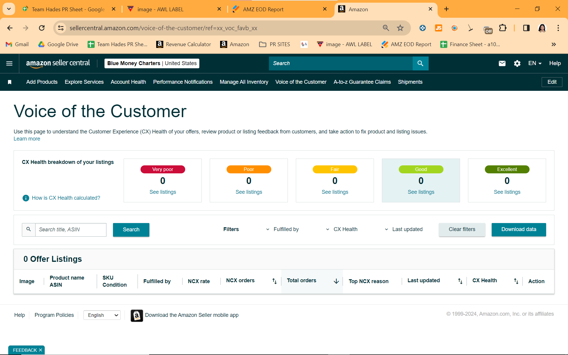
Task: Open the PR SITES bookmark folder
Action: click(275, 44)
